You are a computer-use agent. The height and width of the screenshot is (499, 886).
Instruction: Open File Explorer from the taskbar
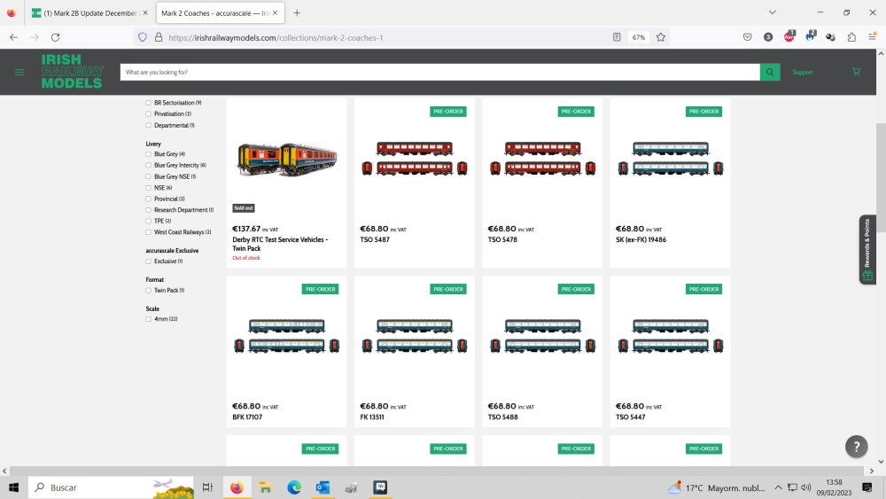pos(265,487)
